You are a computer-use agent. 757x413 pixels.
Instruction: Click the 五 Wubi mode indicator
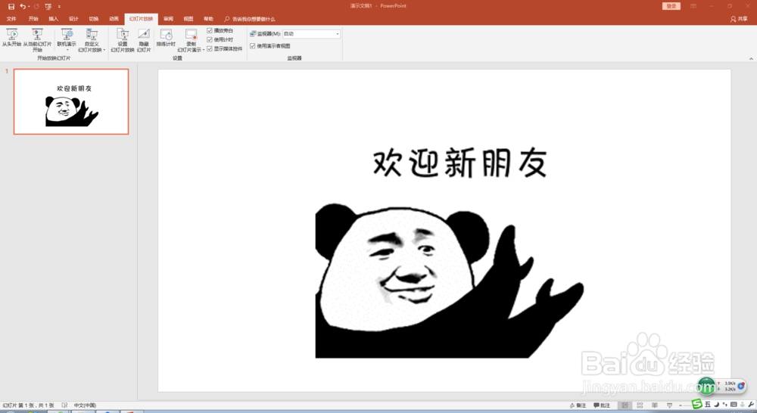click(708, 405)
